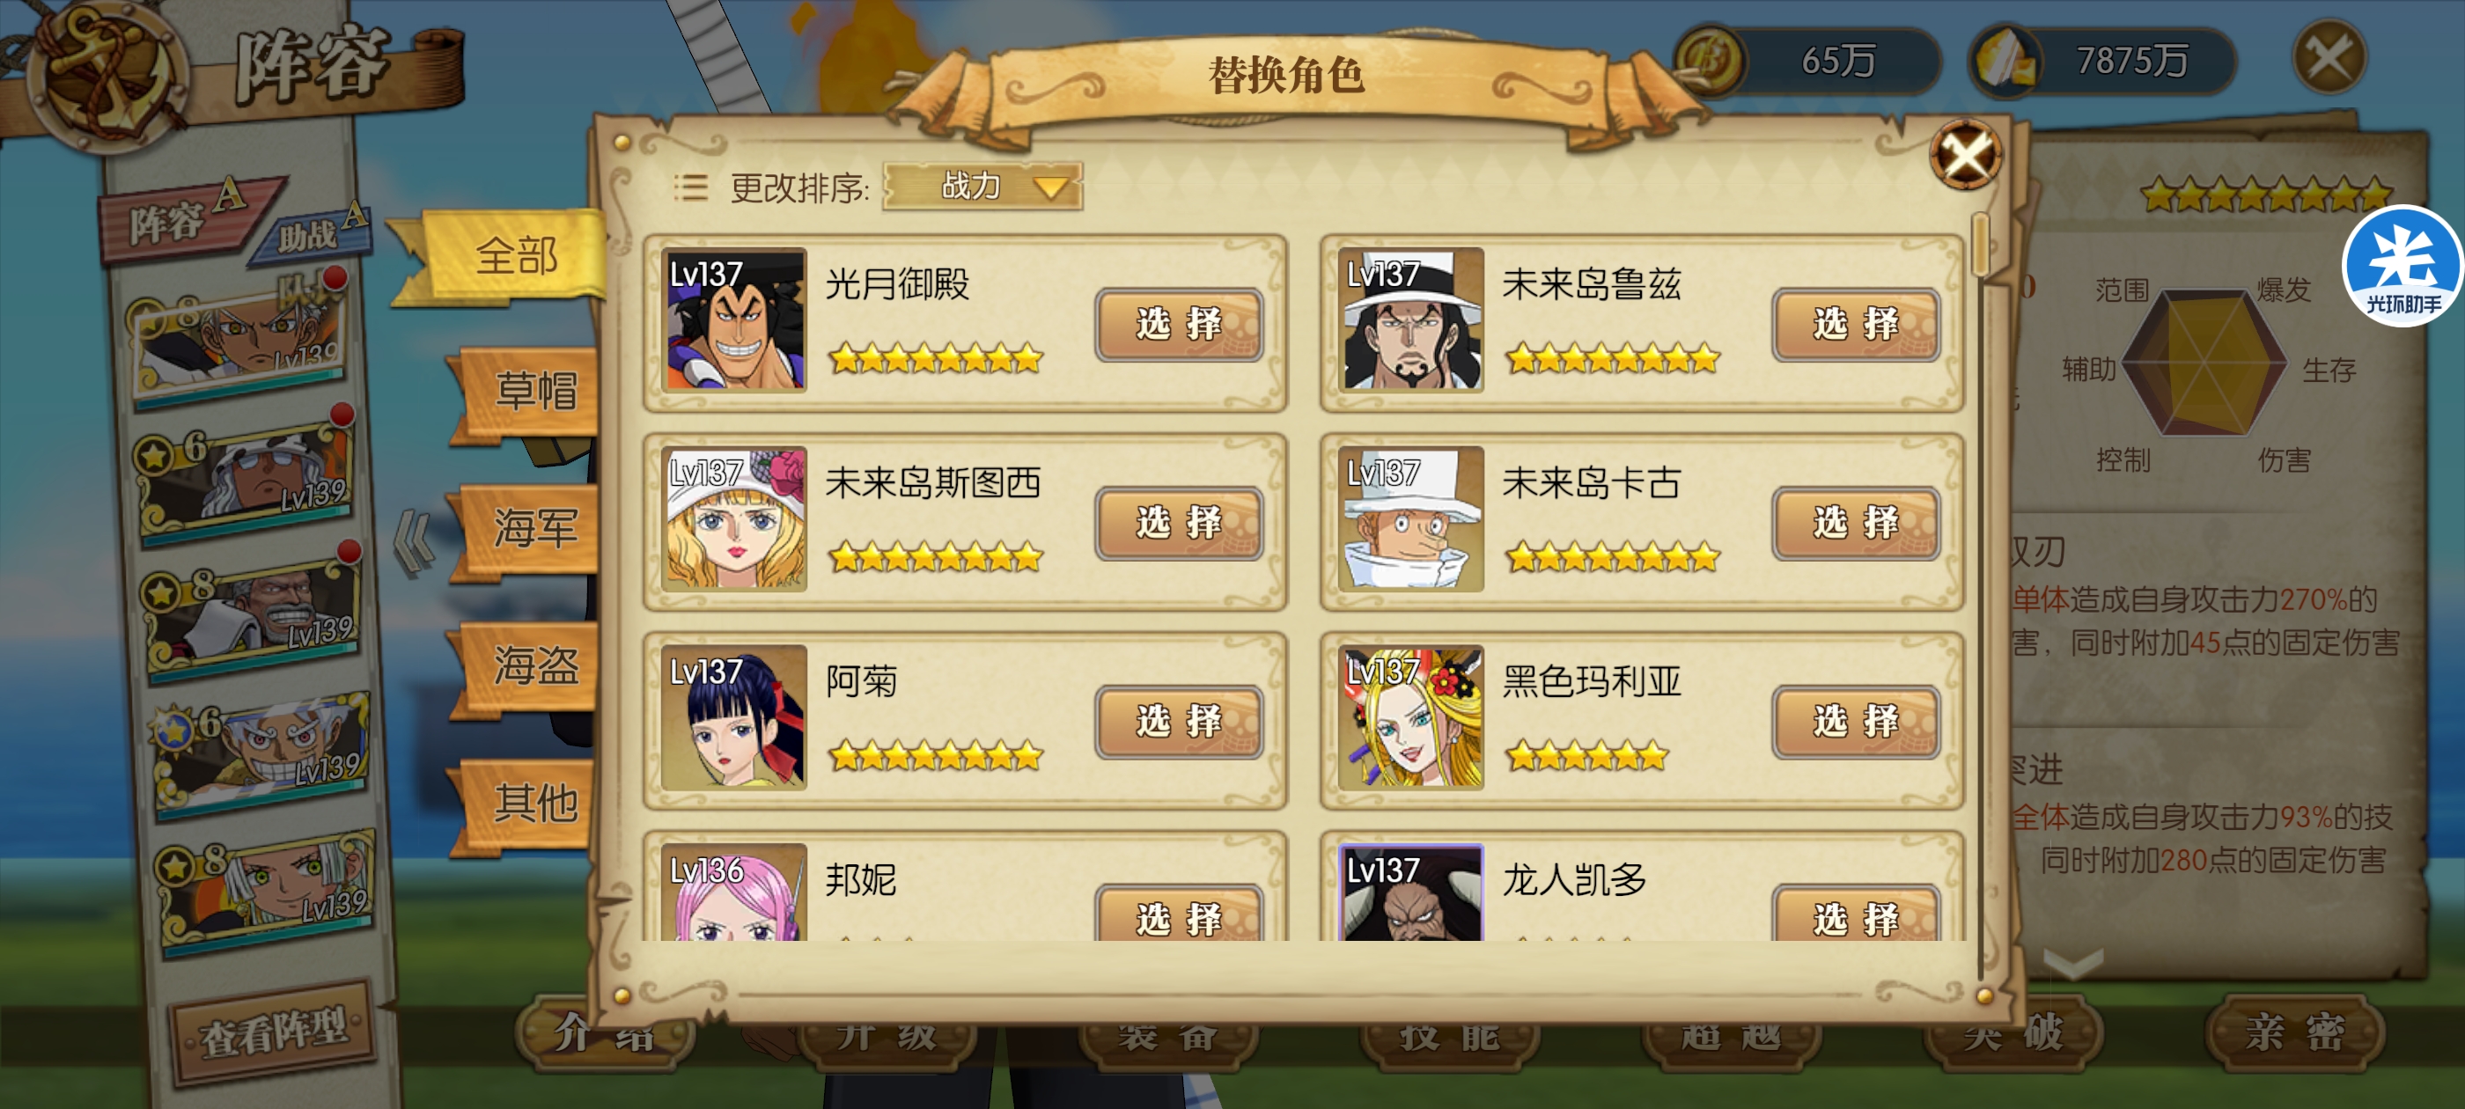This screenshot has width=2465, height=1109.
Task: Click the character list scrollbar thumb
Action: coord(1981,244)
